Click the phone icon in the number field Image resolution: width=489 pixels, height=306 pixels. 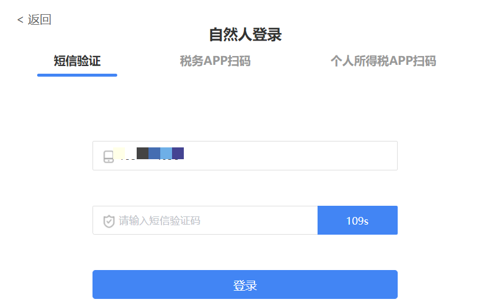pyautogui.click(x=108, y=156)
